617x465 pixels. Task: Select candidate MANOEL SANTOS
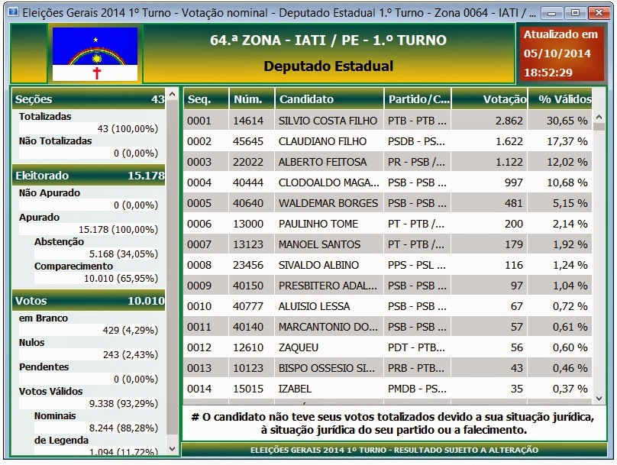pyautogui.click(x=388, y=244)
